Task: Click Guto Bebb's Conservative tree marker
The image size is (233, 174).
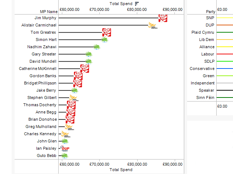Action: tap(64, 156)
